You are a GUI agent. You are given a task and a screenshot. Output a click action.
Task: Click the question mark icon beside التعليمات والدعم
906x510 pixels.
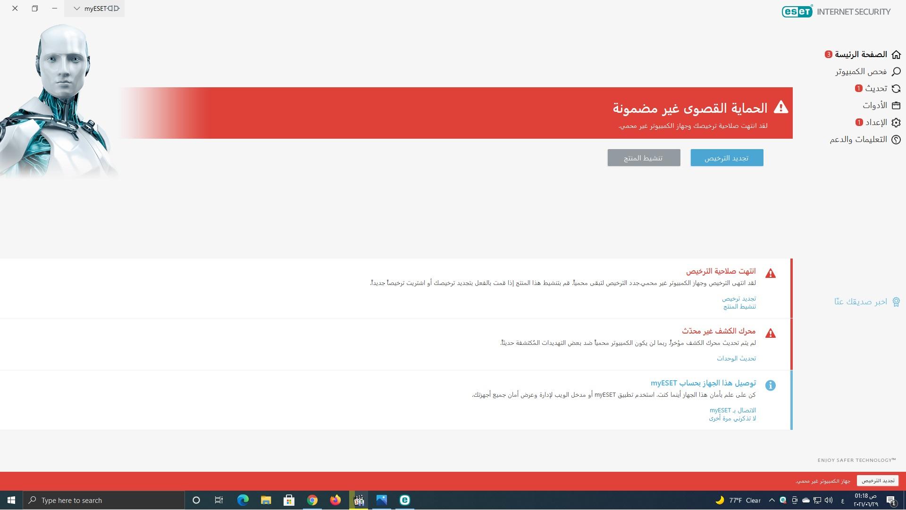[896, 139]
